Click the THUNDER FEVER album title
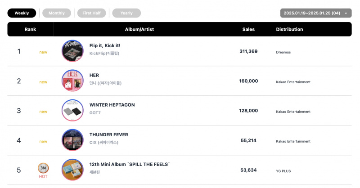Viewport: 360px width, 188px height. [x=109, y=134]
